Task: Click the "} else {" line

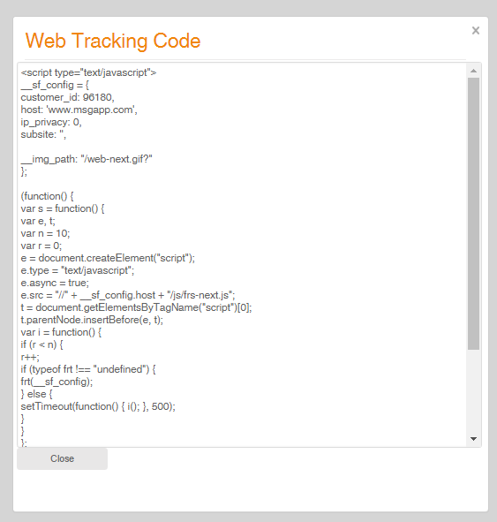Action: tap(36, 394)
